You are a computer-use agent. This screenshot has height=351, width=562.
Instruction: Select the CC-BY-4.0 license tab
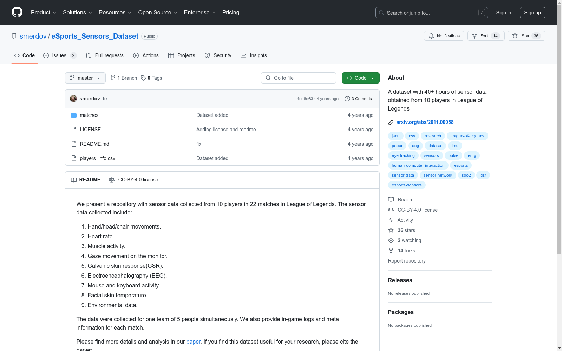coord(133,180)
